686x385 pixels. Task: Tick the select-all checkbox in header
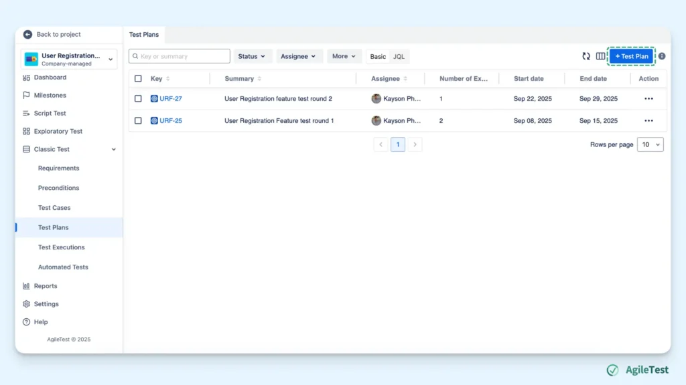coord(138,79)
